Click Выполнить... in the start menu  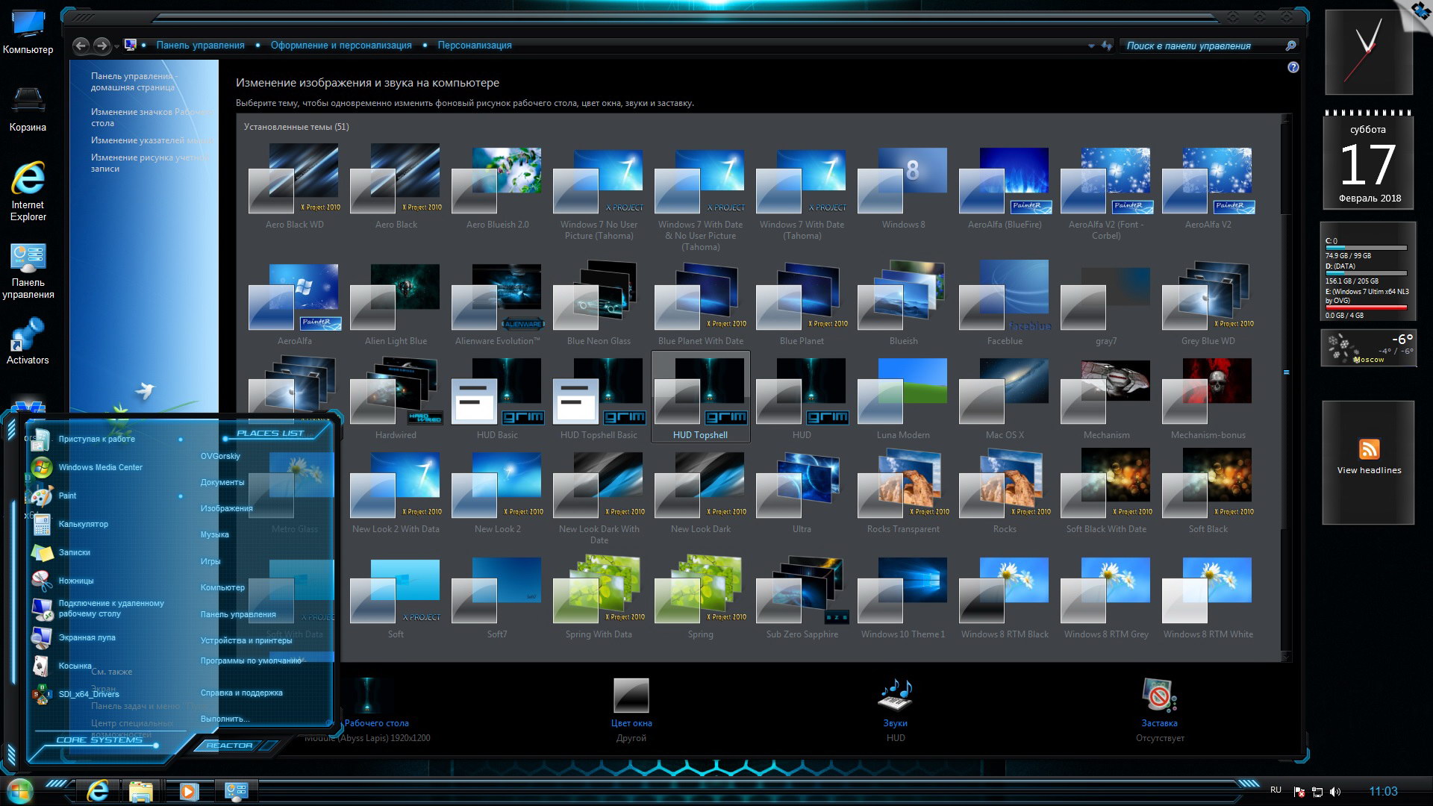[225, 719]
